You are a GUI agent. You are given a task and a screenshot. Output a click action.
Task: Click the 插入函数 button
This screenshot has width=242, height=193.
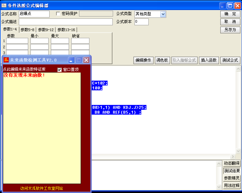click(209, 60)
